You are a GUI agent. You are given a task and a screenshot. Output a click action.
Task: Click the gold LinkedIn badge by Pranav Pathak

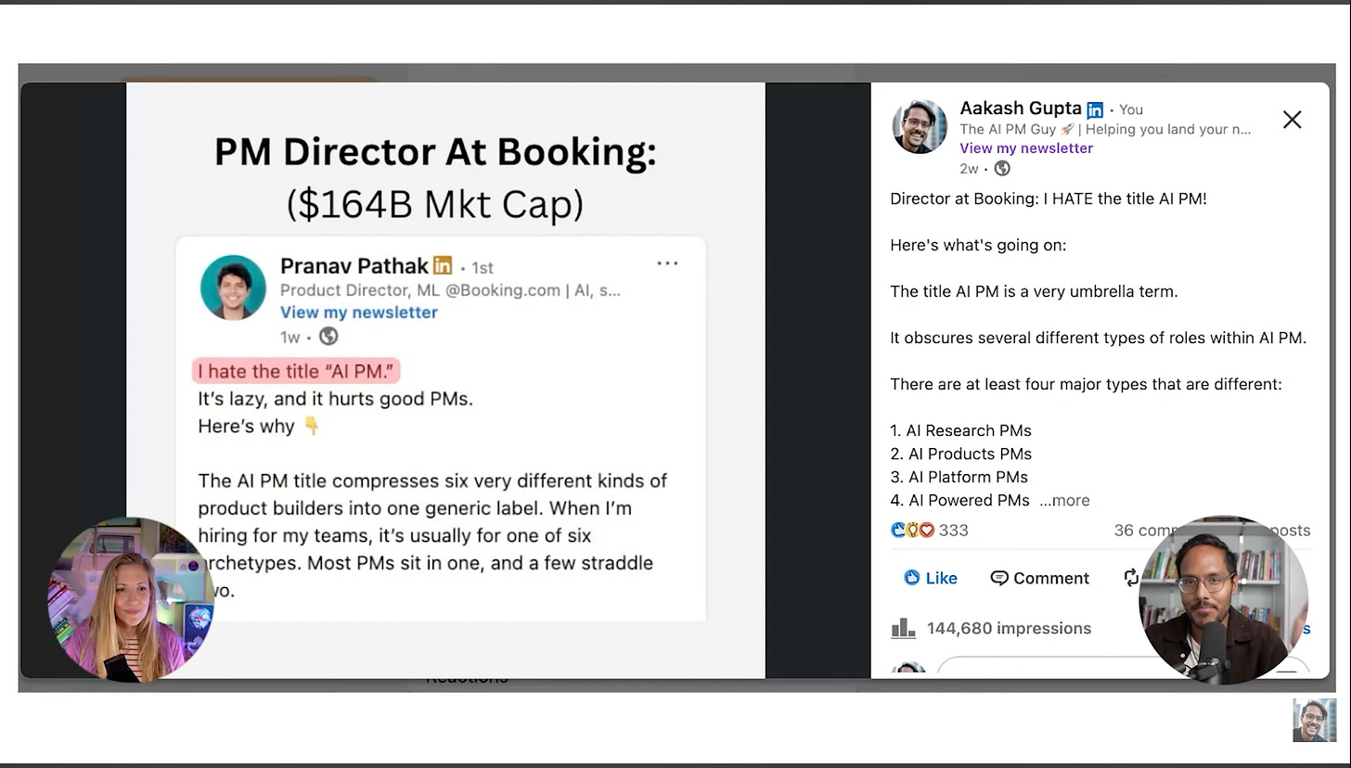pos(443,266)
